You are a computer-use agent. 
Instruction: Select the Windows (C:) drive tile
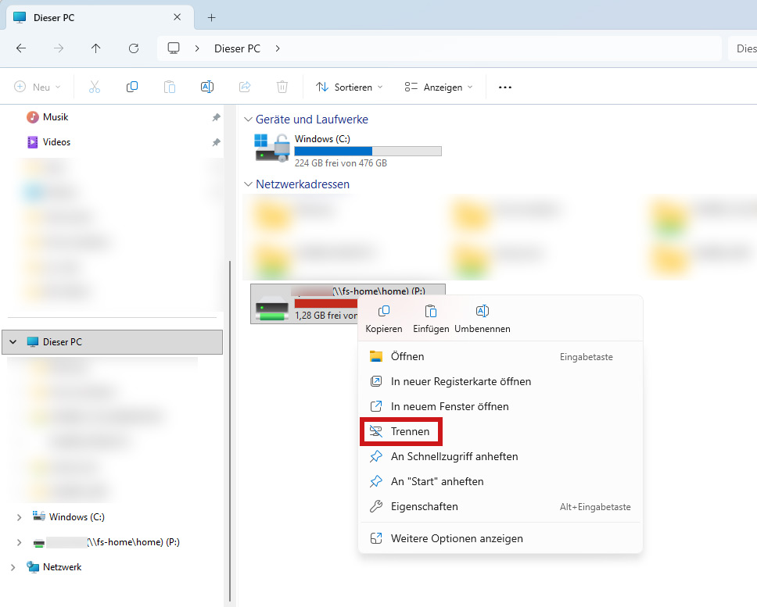[x=348, y=150]
